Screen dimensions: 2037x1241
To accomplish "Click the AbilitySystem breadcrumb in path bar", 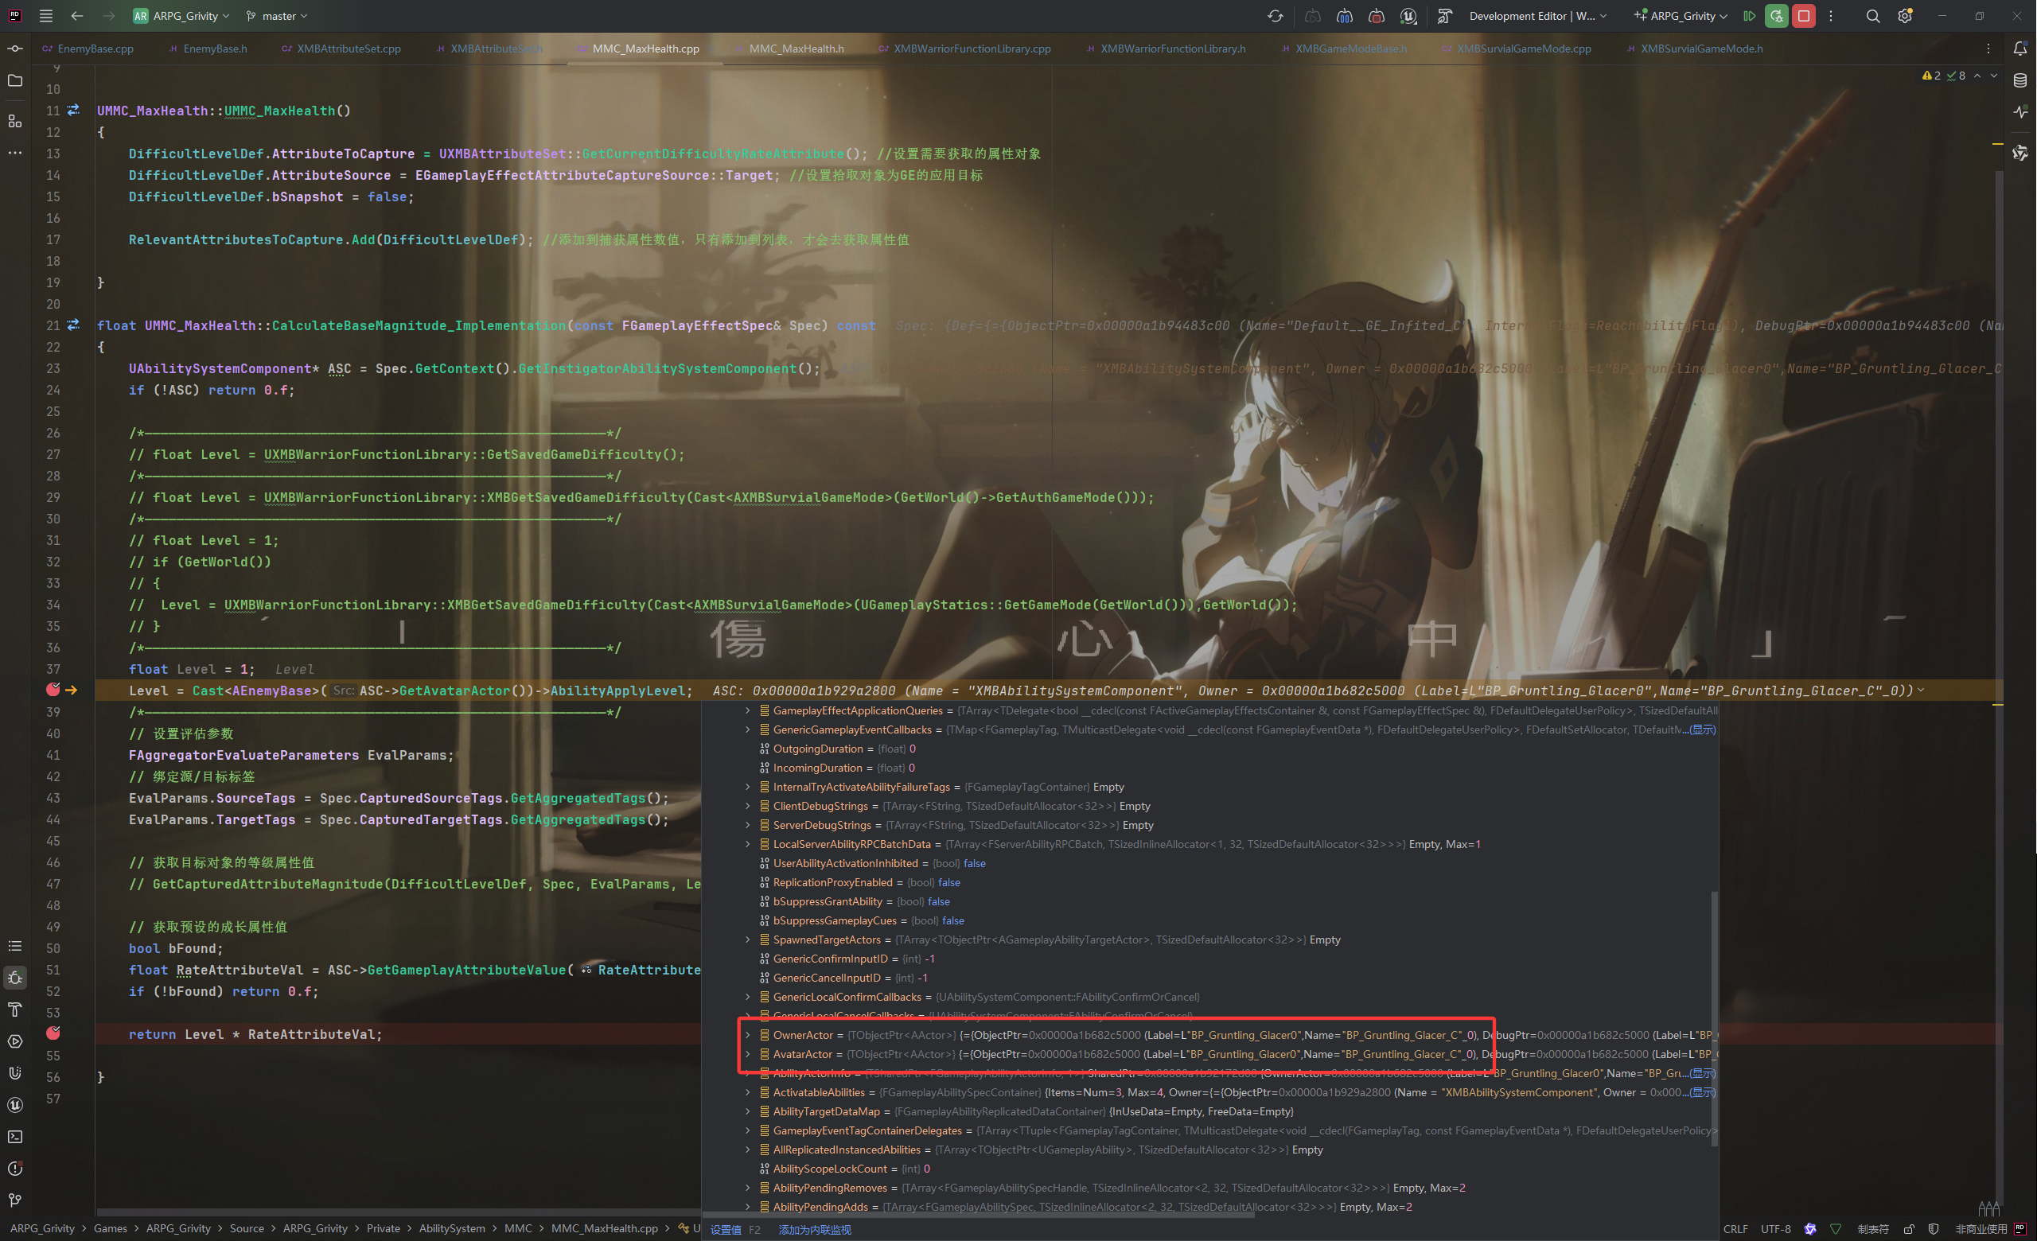I will [x=451, y=1228].
